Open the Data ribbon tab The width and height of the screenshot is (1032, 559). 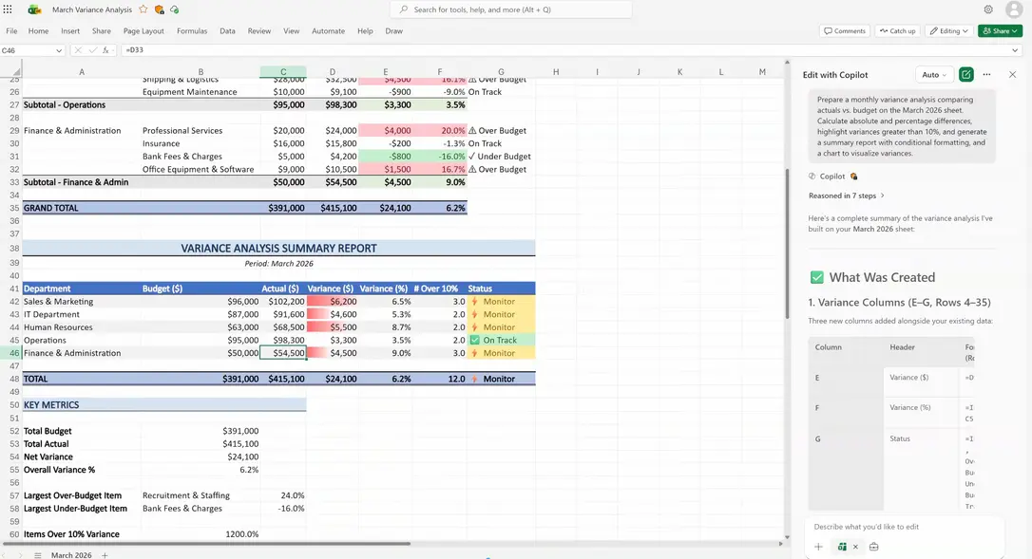click(228, 31)
